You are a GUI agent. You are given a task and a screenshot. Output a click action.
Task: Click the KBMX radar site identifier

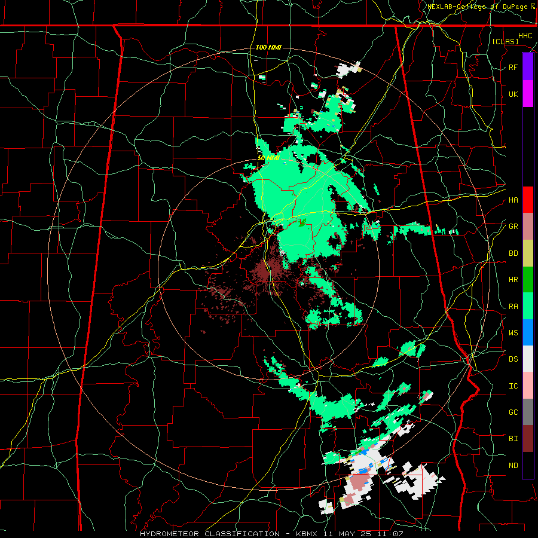307,534
